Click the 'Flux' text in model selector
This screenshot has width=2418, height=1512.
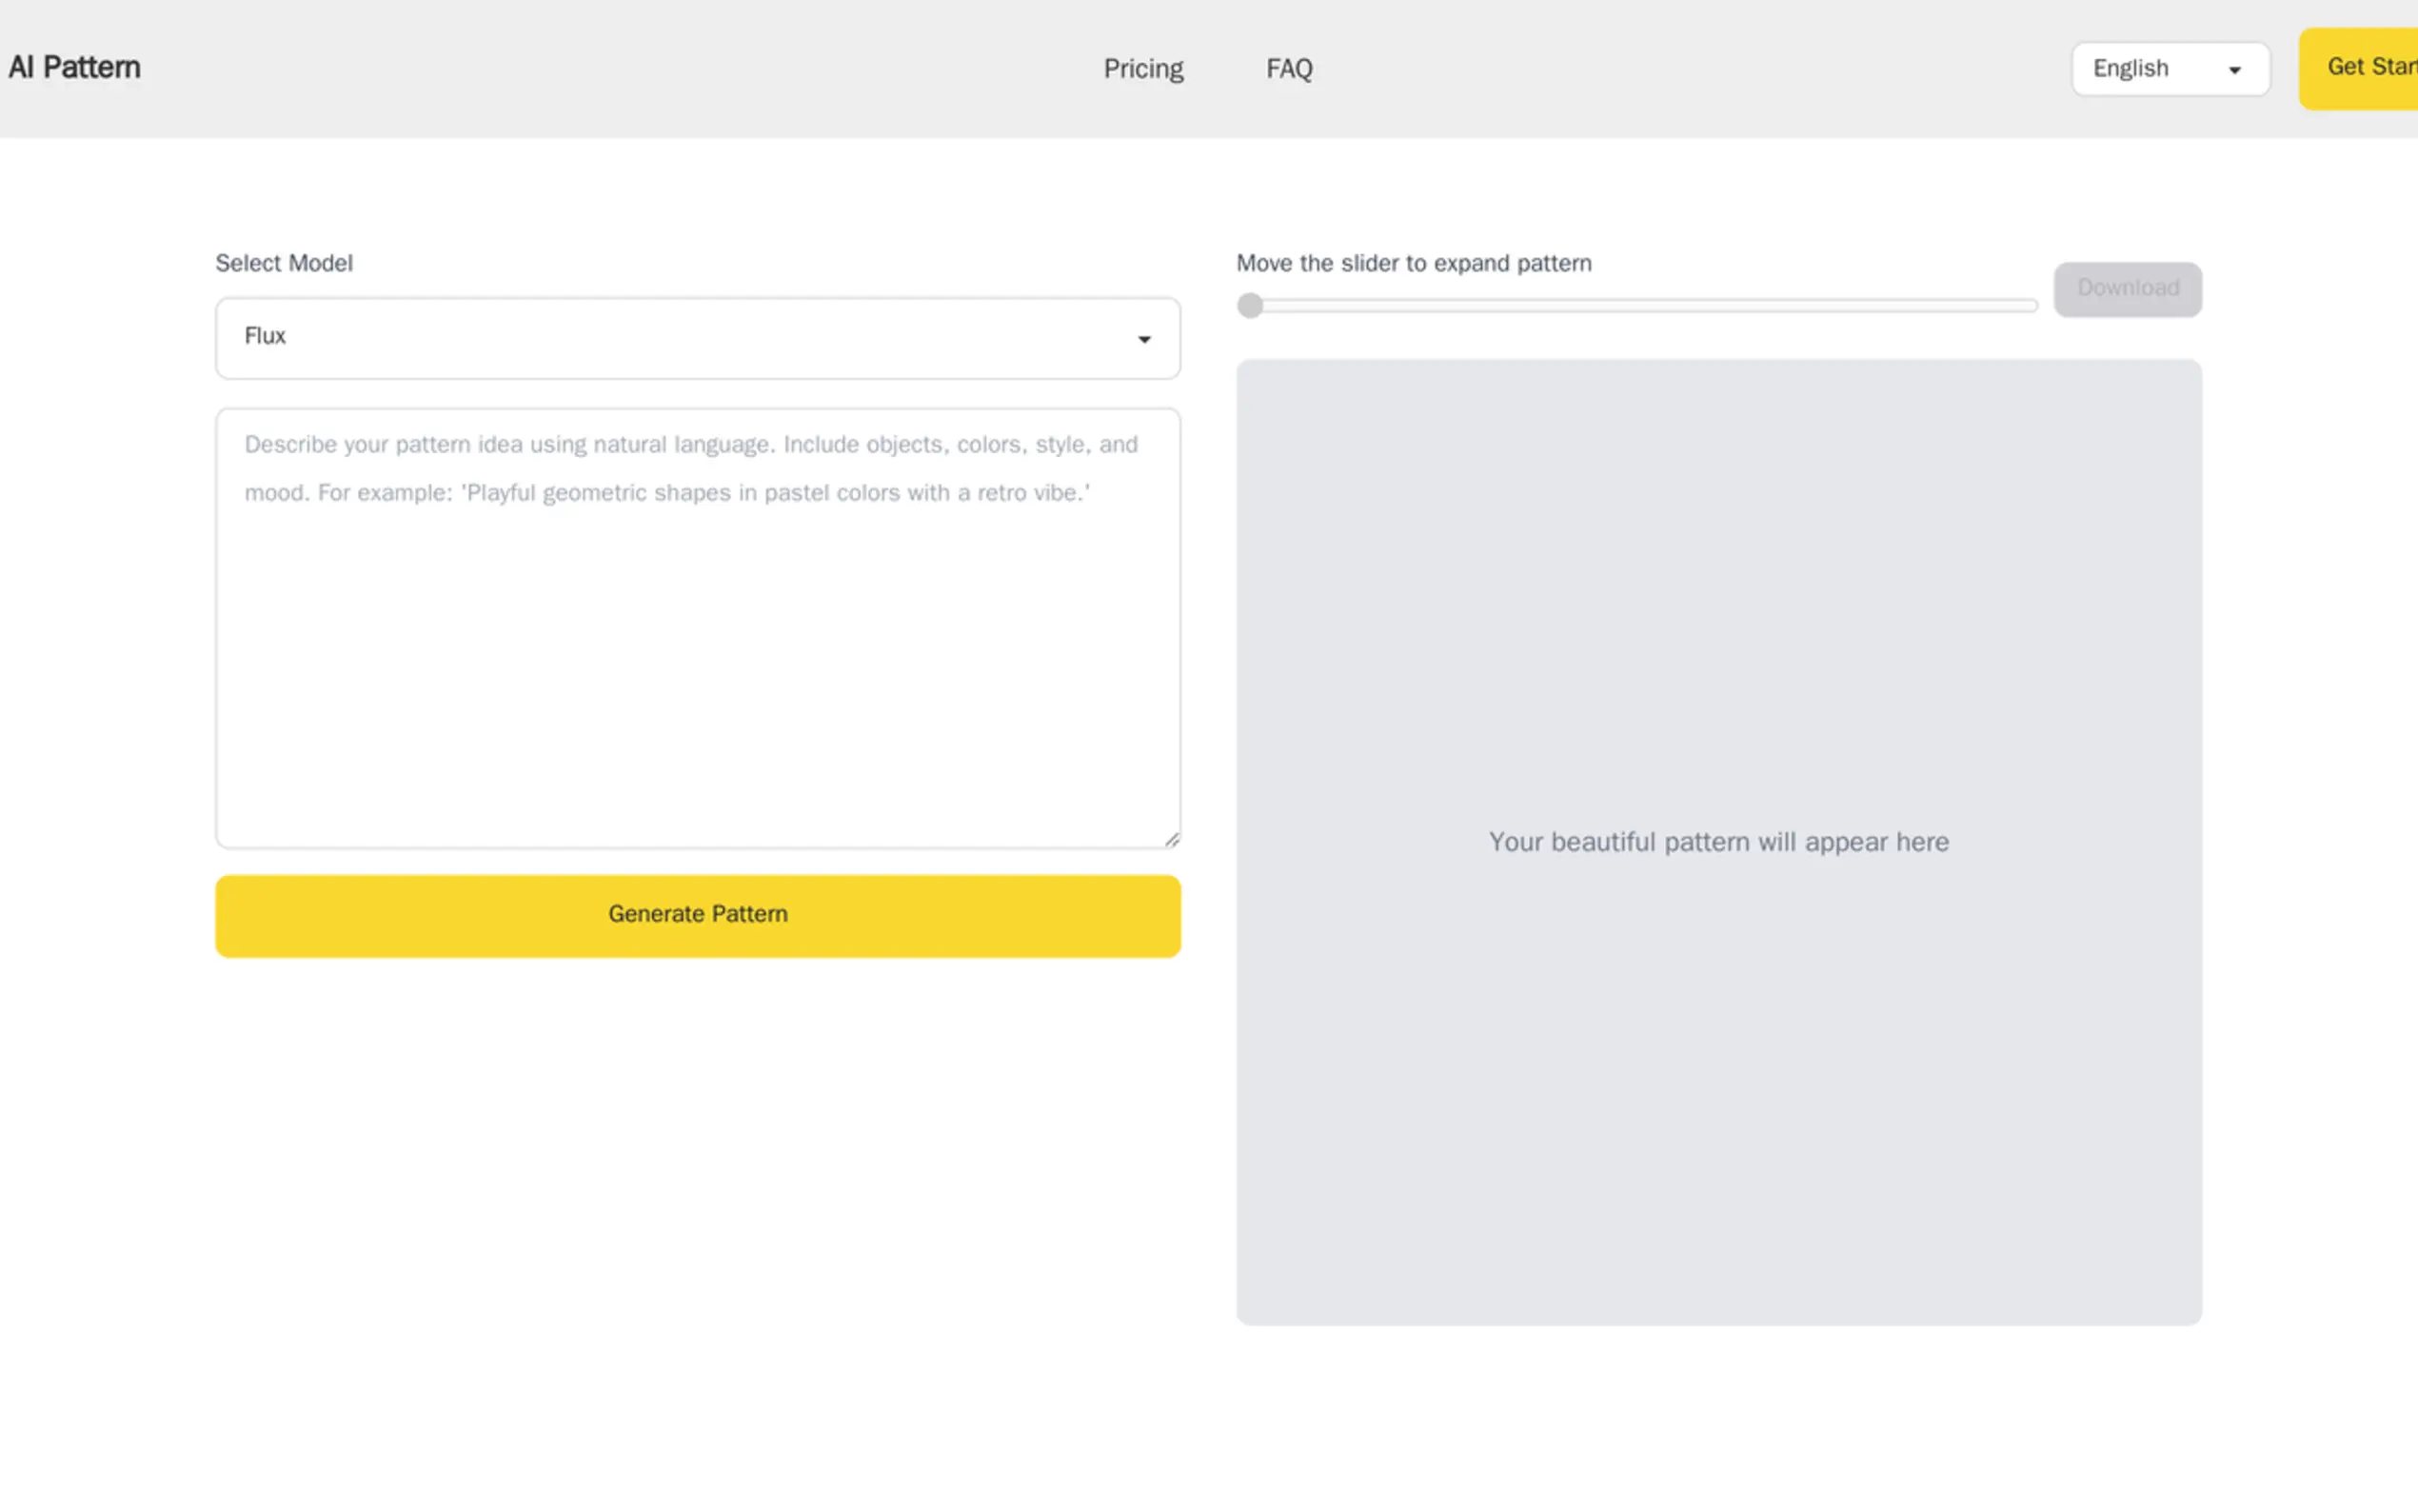tap(265, 336)
